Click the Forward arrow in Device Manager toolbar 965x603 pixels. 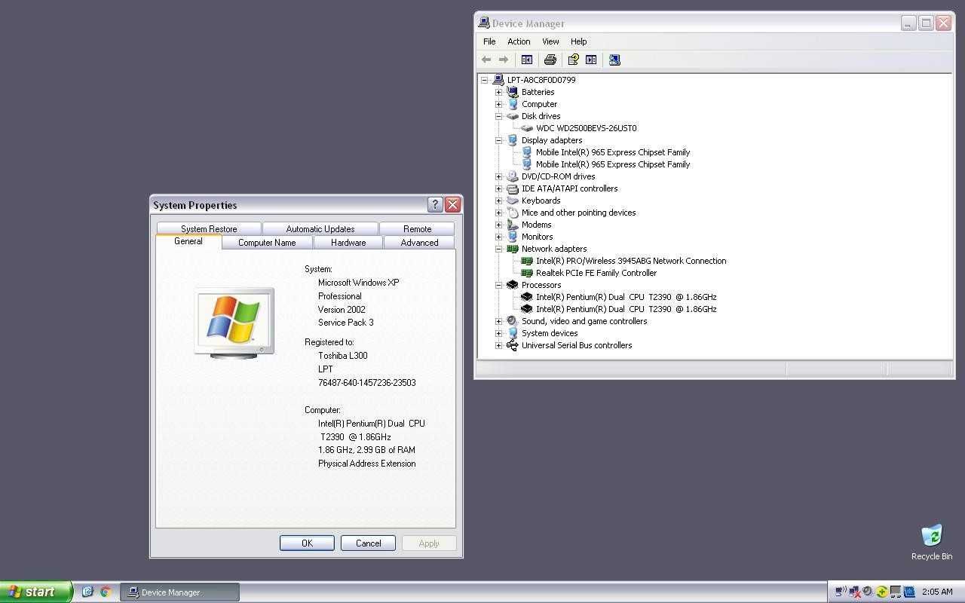pos(504,60)
